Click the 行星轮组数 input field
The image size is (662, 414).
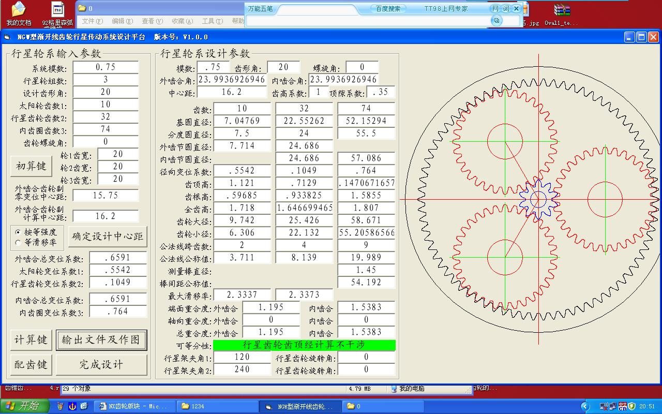(x=106, y=80)
